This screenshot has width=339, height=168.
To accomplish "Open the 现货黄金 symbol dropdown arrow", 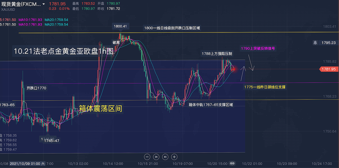I will pyautogui.click(x=43, y=4).
